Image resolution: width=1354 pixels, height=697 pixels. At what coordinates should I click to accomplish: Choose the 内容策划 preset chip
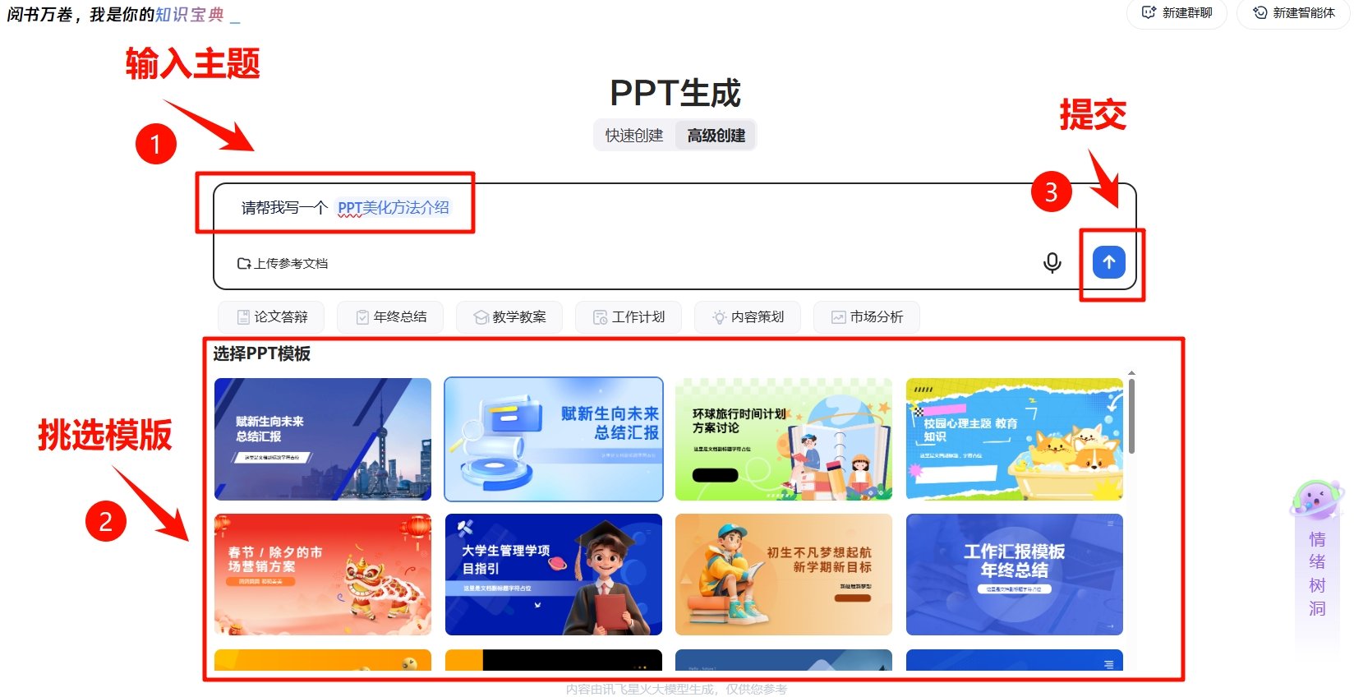pyautogui.click(x=748, y=317)
